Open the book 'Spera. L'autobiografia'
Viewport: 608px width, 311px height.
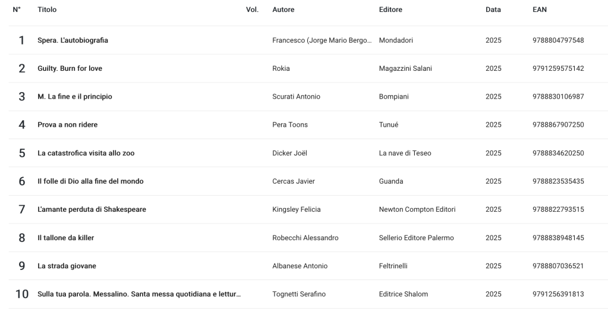click(73, 40)
